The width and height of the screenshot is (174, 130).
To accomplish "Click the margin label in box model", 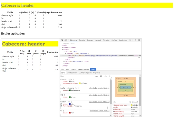I will pyautogui.click(x=118, y=79).
